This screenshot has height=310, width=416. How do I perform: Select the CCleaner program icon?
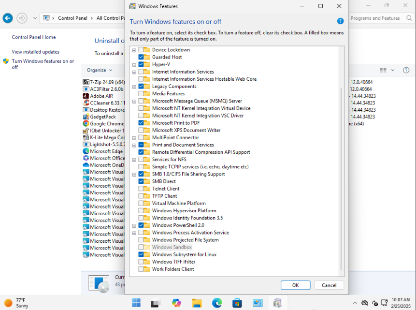pyautogui.click(x=86, y=103)
